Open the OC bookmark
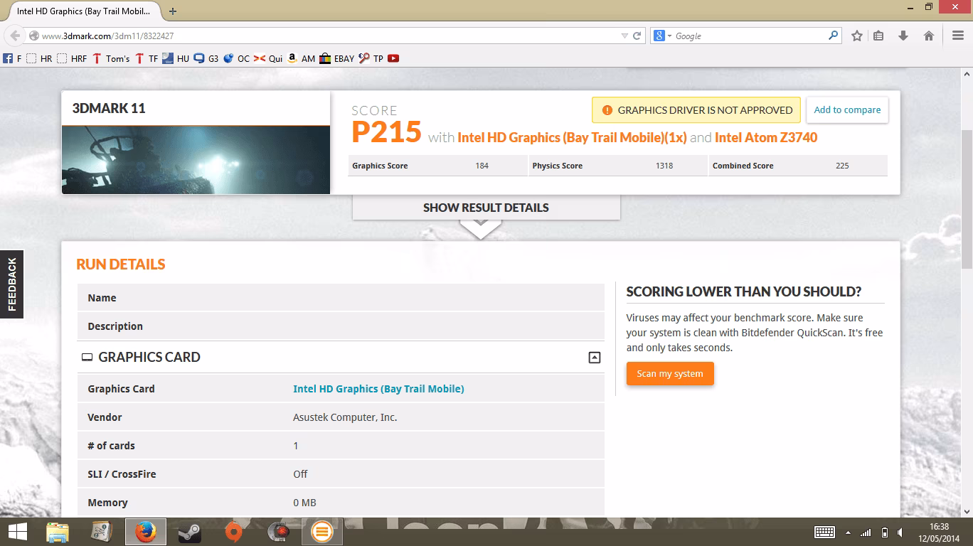The height and width of the screenshot is (546, 973). [x=237, y=58]
